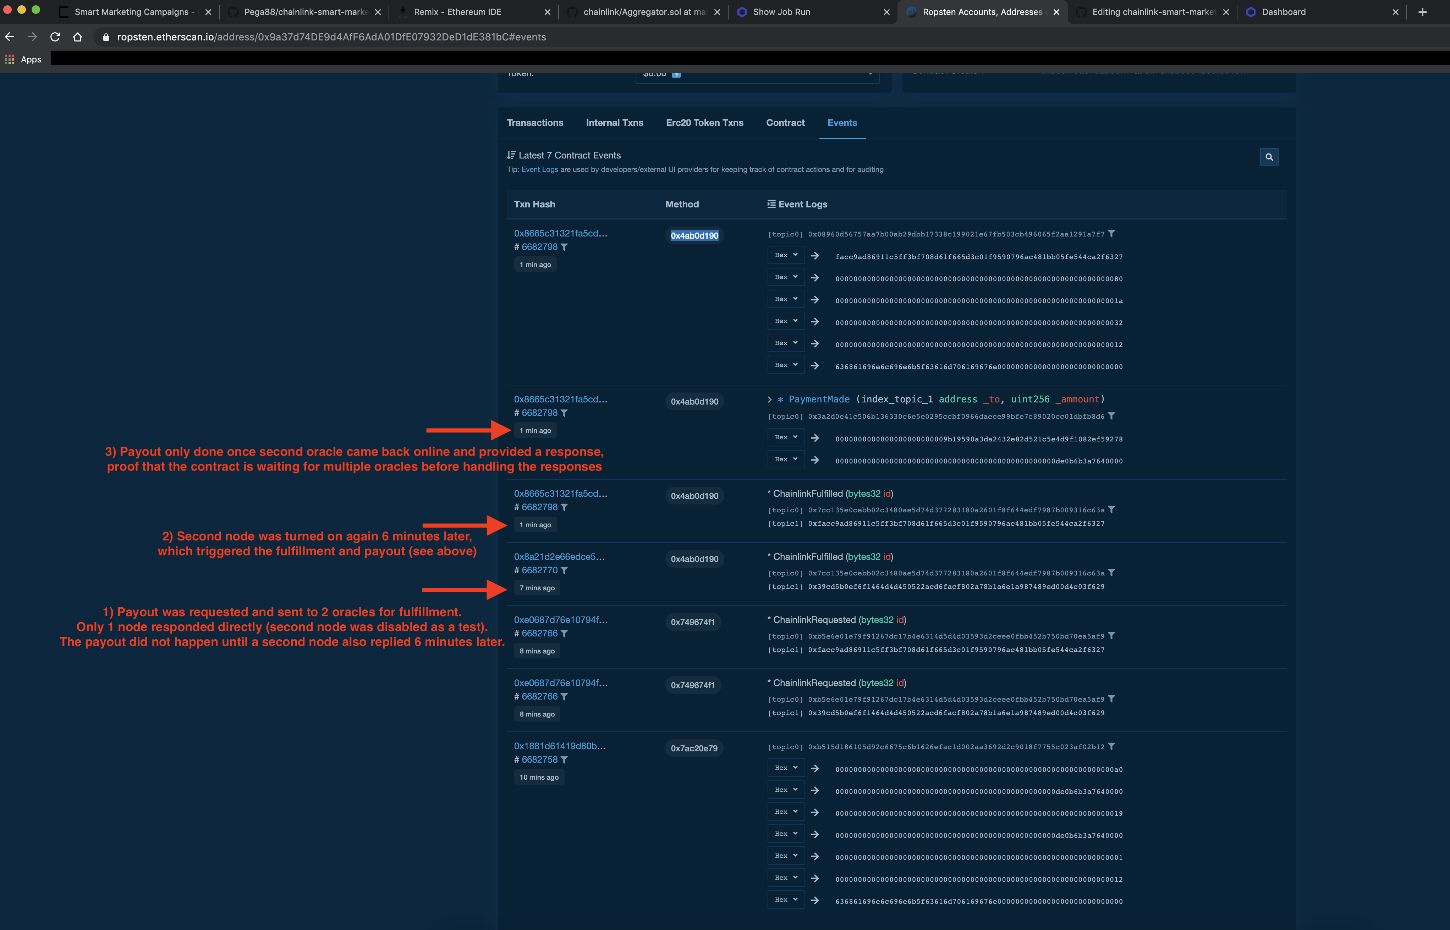The image size is (1450, 930).
Task: Open transaction 0x8a21d2e66edce5
Action: [559, 556]
